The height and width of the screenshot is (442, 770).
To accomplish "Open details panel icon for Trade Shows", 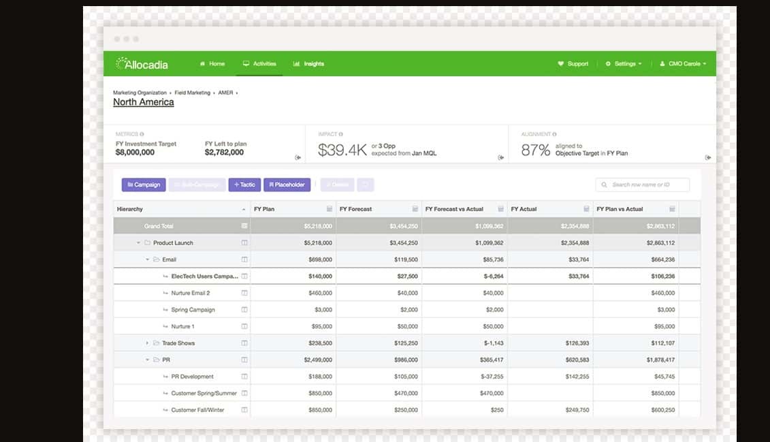I will pos(244,343).
